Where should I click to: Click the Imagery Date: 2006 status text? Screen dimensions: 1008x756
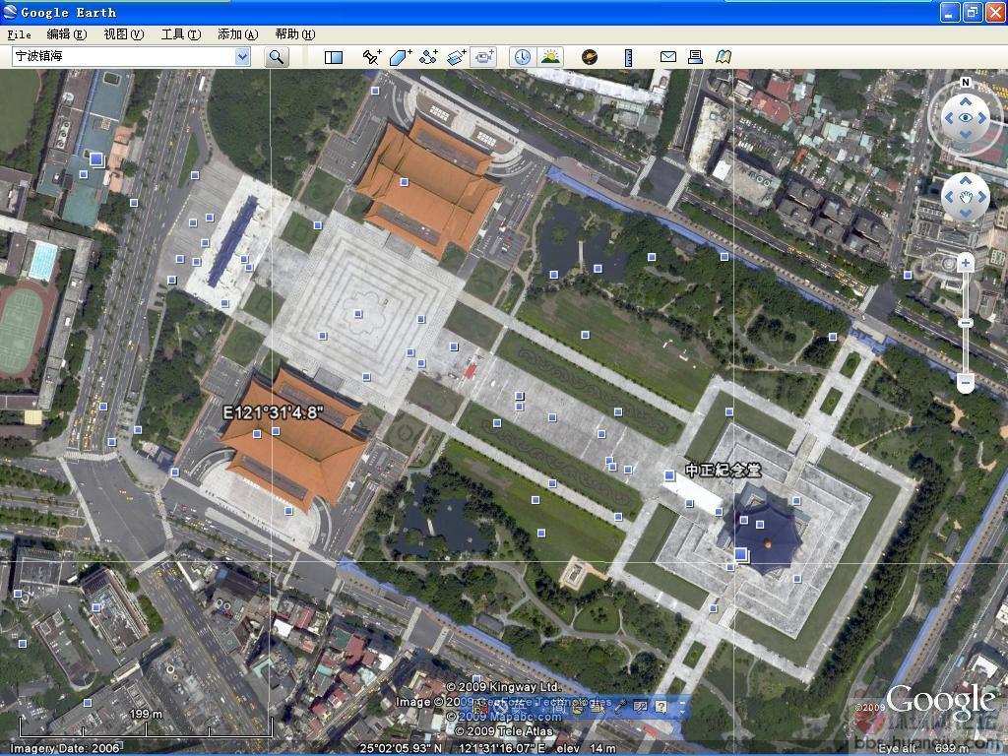66,748
